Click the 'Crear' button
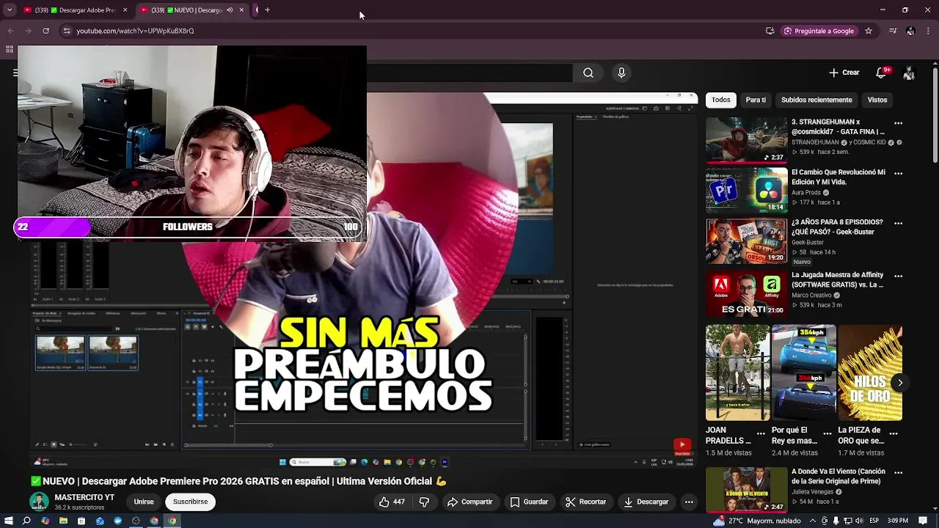The width and height of the screenshot is (939, 528). tap(844, 73)
